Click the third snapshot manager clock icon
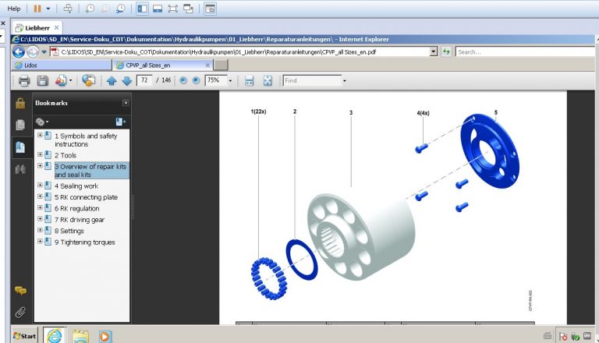The height and width of the screenshot is (343, 599). tap(120, 9)
